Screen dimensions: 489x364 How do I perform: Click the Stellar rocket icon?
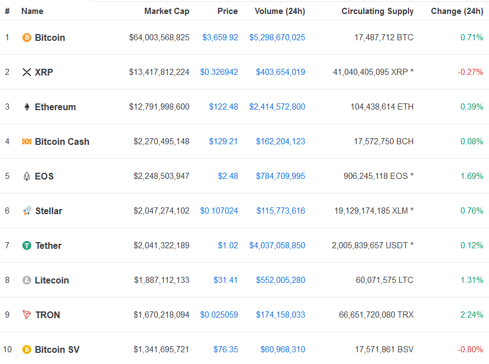click(x=26, y=211)
